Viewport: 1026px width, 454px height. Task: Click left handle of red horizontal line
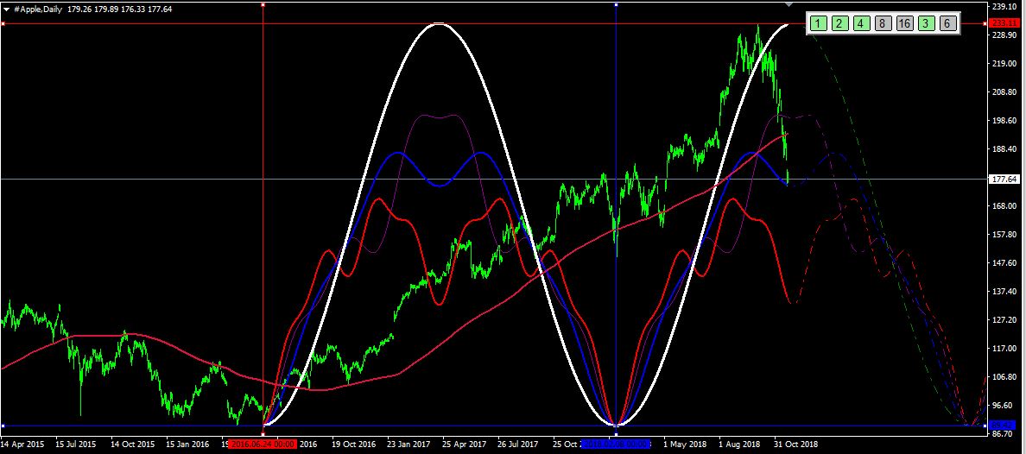coord(3,23)
